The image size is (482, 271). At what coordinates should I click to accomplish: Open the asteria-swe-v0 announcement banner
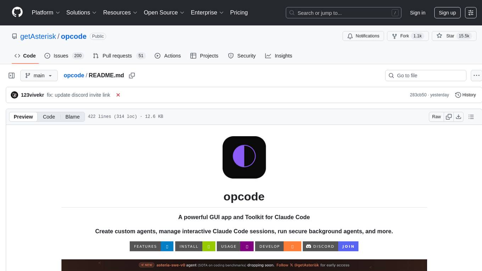pos(244,265)
